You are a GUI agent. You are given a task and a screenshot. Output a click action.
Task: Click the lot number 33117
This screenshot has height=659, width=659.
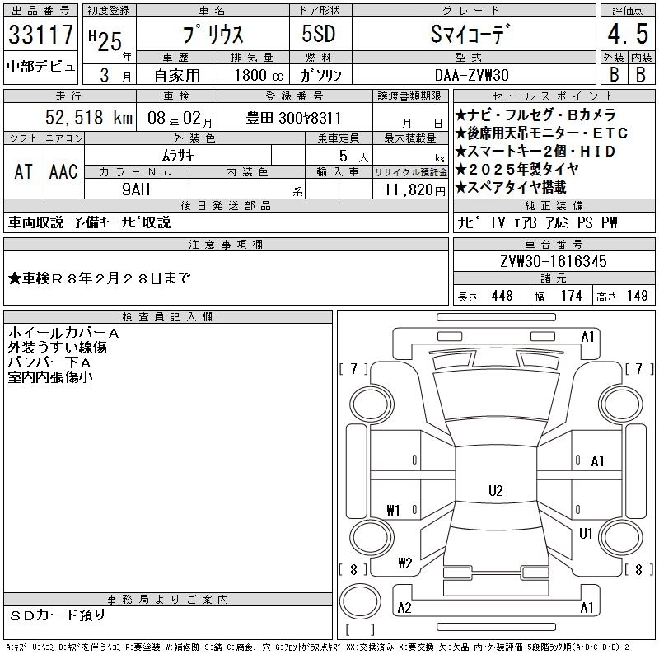tap(40, 35)
